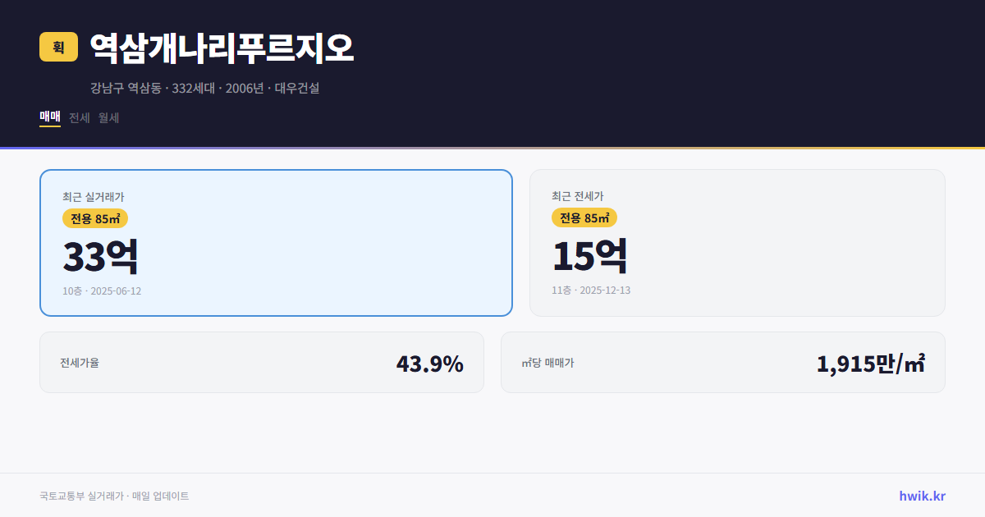The height and width of the screenshot is (517, 985).
Task: Switch to the 월세 tab
Action: 108,117
